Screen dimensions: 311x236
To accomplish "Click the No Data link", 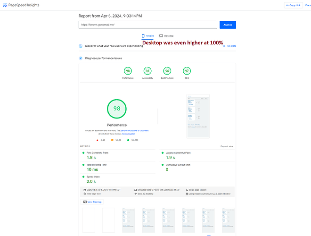I will pos(232,46).
